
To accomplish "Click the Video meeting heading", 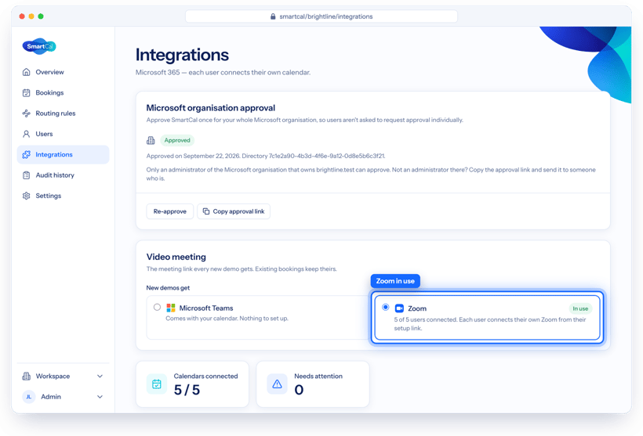I will [176, 257].
